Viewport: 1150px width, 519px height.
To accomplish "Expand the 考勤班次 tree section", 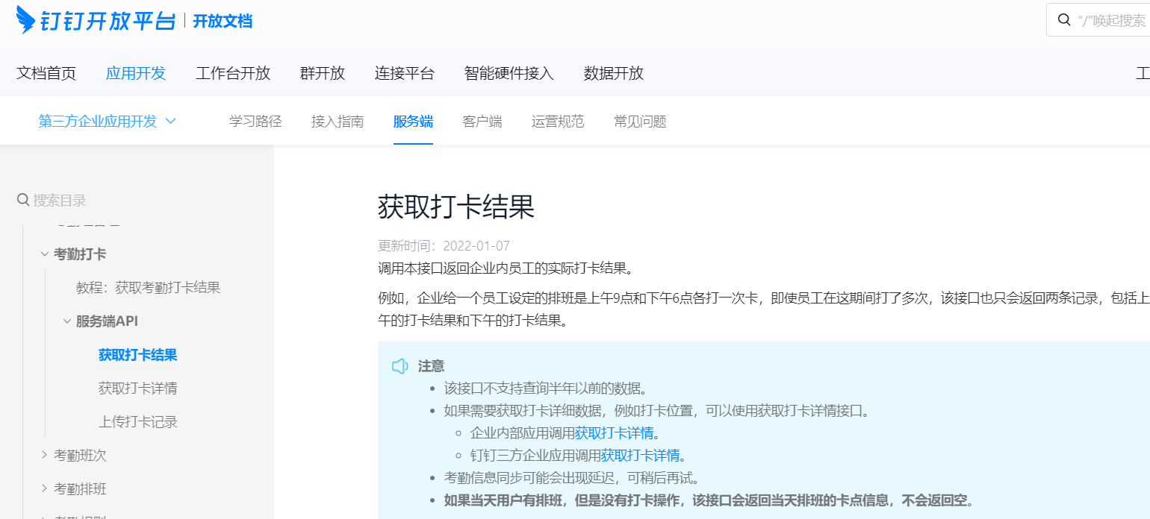I will (45, 455).
